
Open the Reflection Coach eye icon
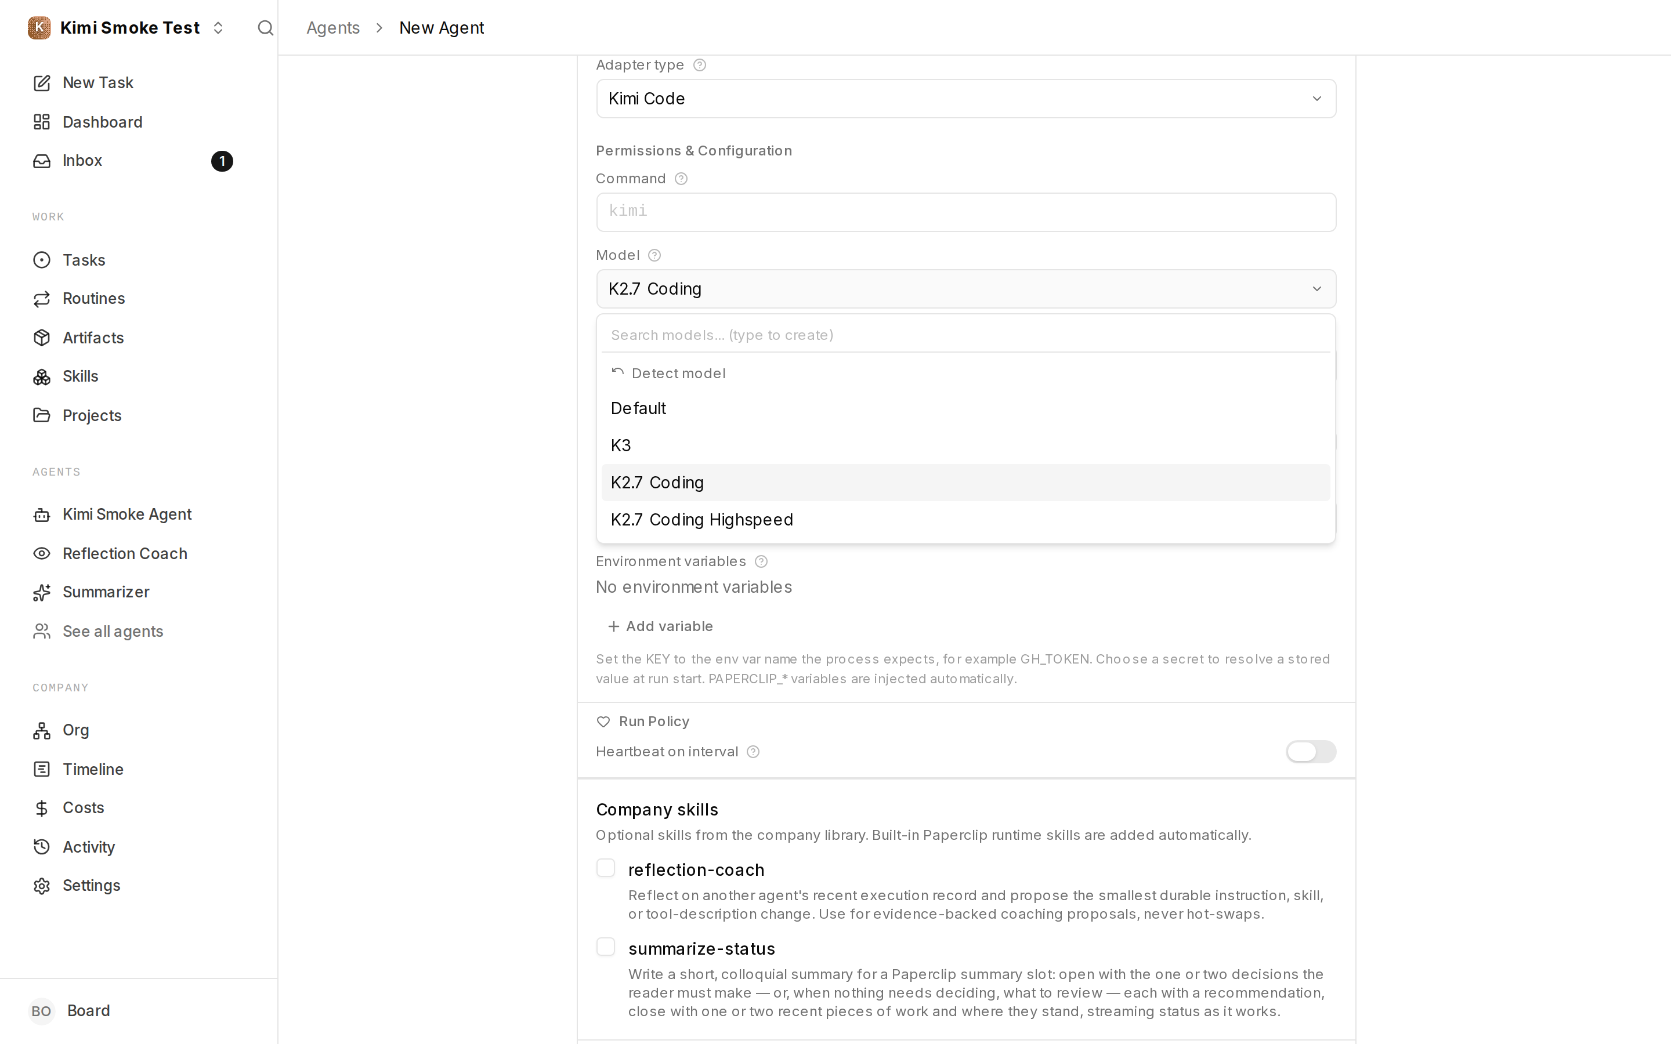pyautogui.click(x=41, y=554)
